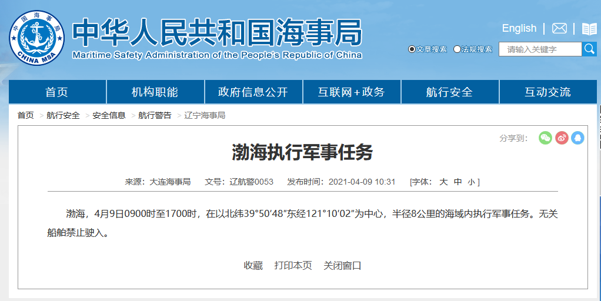Click 打印本页 to print page
The image size is (601, 301).
point(293,266)
